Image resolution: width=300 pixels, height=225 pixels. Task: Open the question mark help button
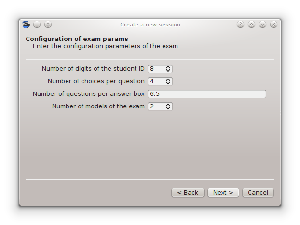point(240,25)
